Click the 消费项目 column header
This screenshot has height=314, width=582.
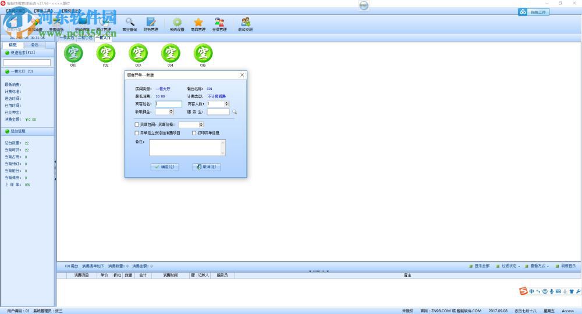81,275
